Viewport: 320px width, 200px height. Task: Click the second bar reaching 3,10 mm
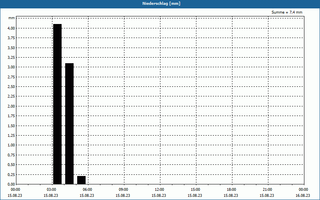tap(69, 124)
